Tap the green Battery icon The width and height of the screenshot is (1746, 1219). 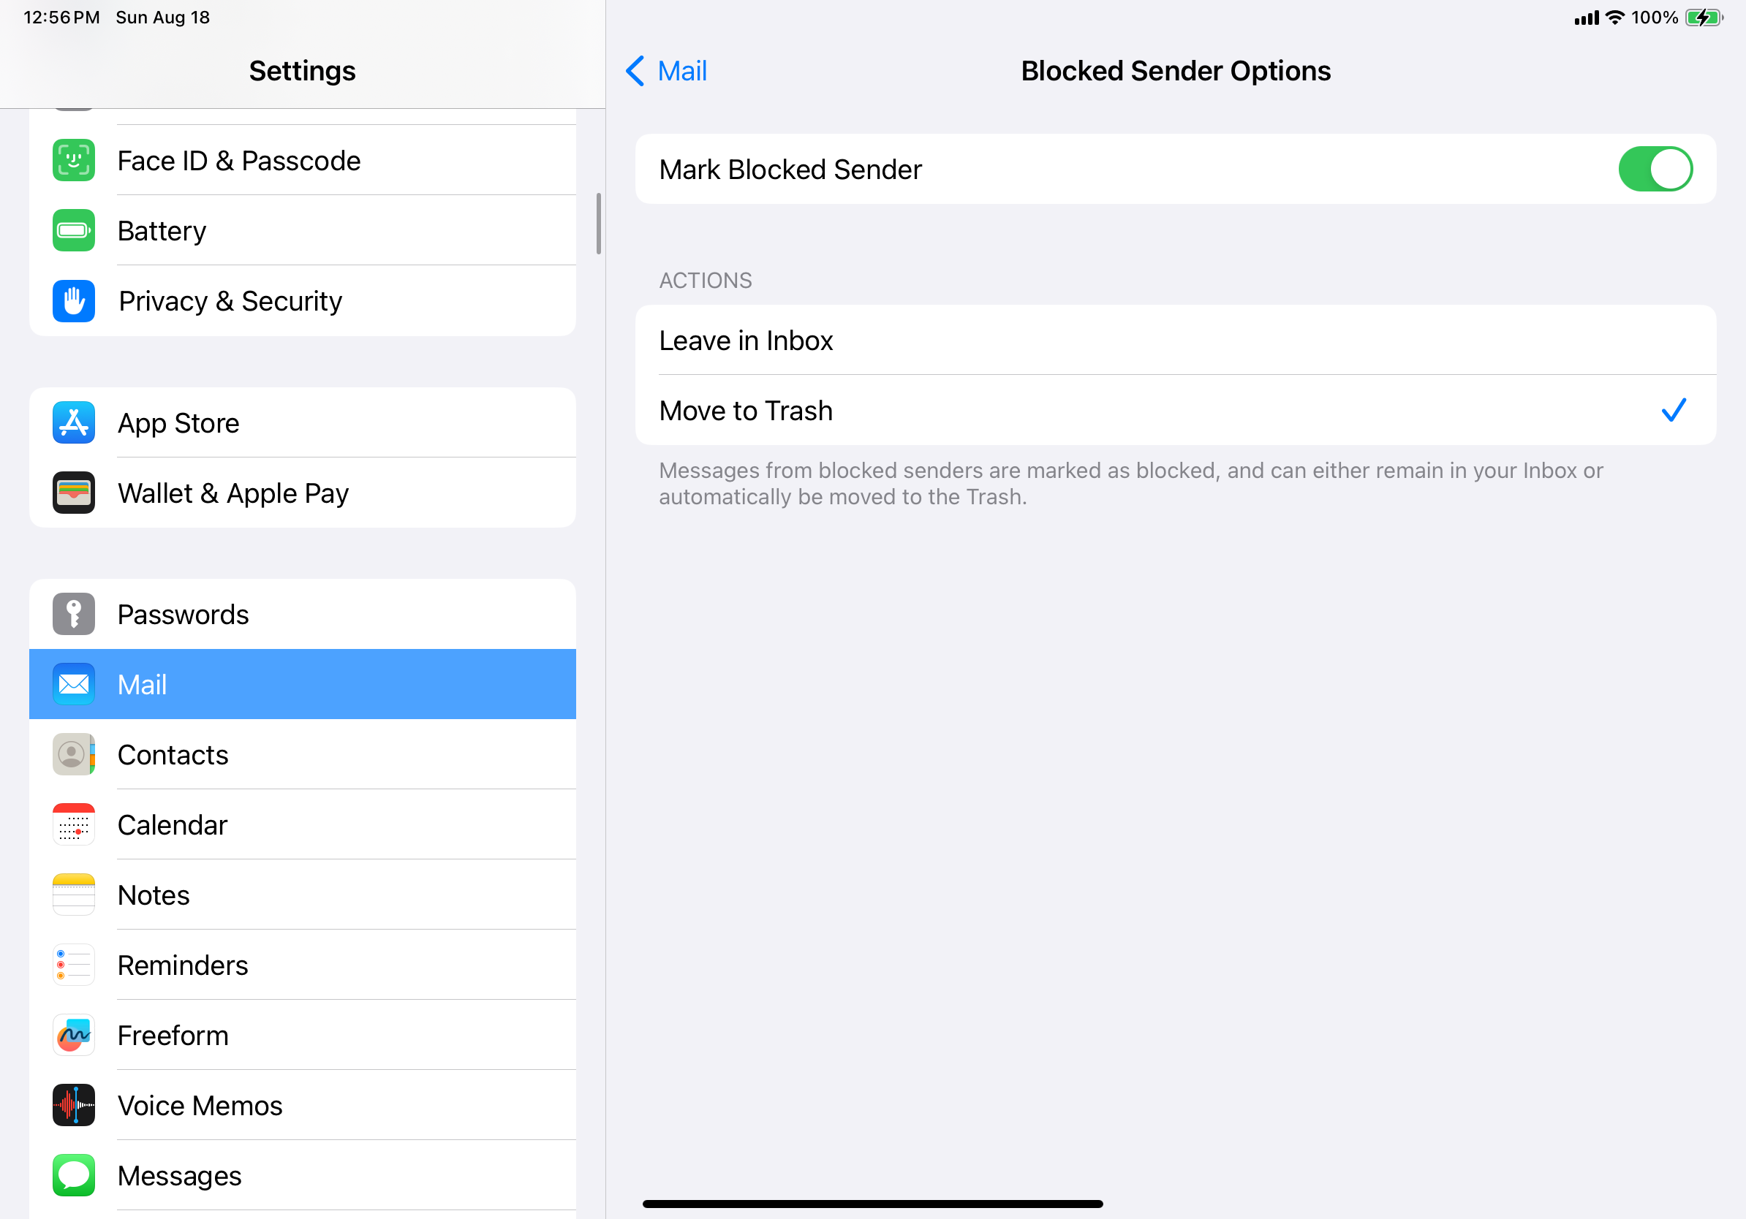coord(74,230)
